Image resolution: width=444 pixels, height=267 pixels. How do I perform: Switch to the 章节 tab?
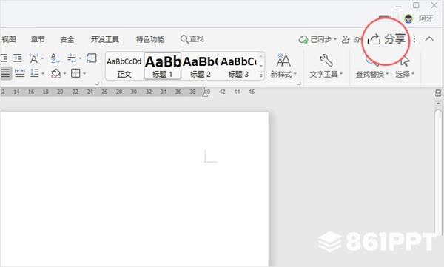(x=38, y=39)
